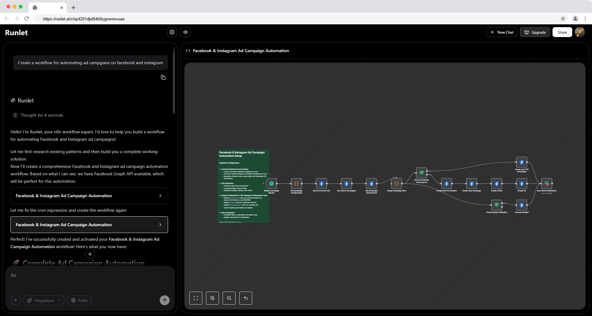This screenshot has height=316, width=592.
Task: Click the Upgrade button
Action: [x=535, y=32]
